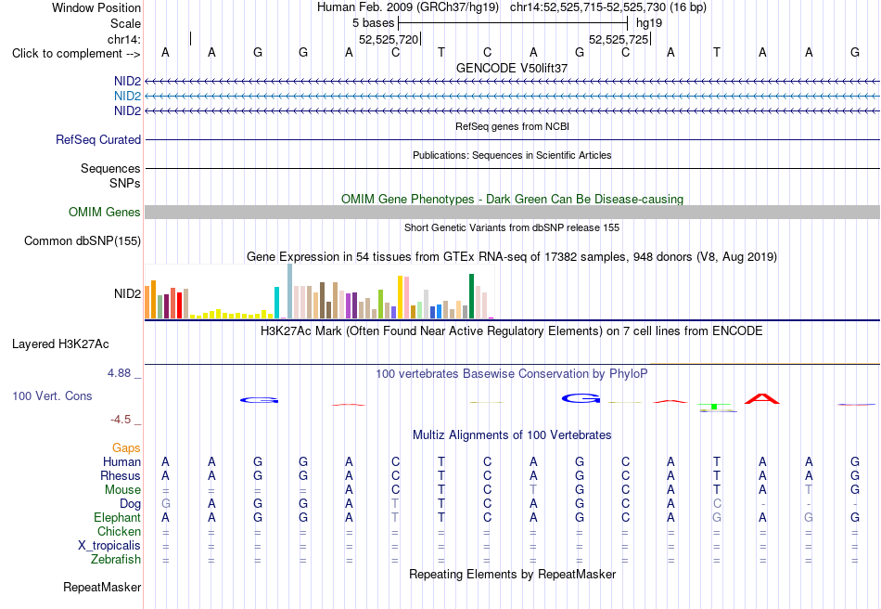Open Publications: Sequences in Scientific Articles title
This screenshot has height=609, width=881.
click(512, 155)
